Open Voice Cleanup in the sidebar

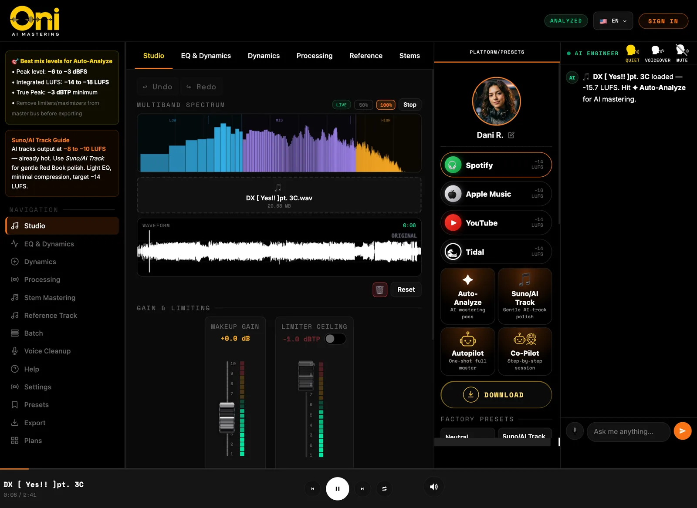(x=62, y=351)
